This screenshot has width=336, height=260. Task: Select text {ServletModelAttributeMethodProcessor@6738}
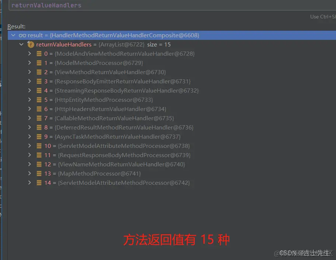click(124, 146)
